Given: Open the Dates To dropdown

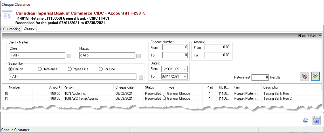Looking at the screenshot, I should [x=185, y=76].
